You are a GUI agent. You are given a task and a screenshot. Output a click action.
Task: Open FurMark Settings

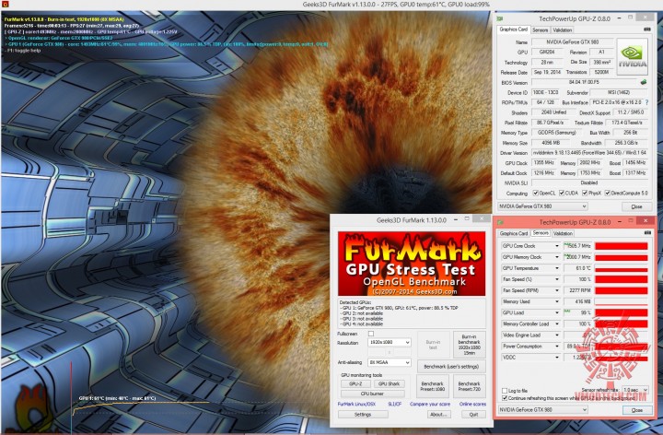363,415
